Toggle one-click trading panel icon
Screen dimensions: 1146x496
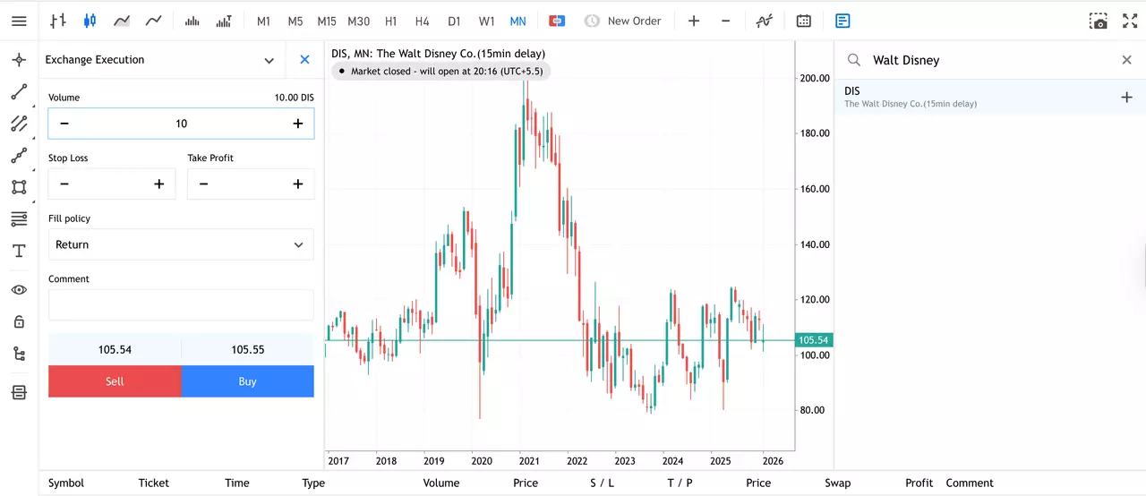pyautogui.click(x=557, y=21)
